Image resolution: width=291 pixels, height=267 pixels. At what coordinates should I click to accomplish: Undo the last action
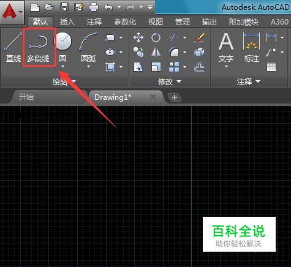(x=108, y=7)
